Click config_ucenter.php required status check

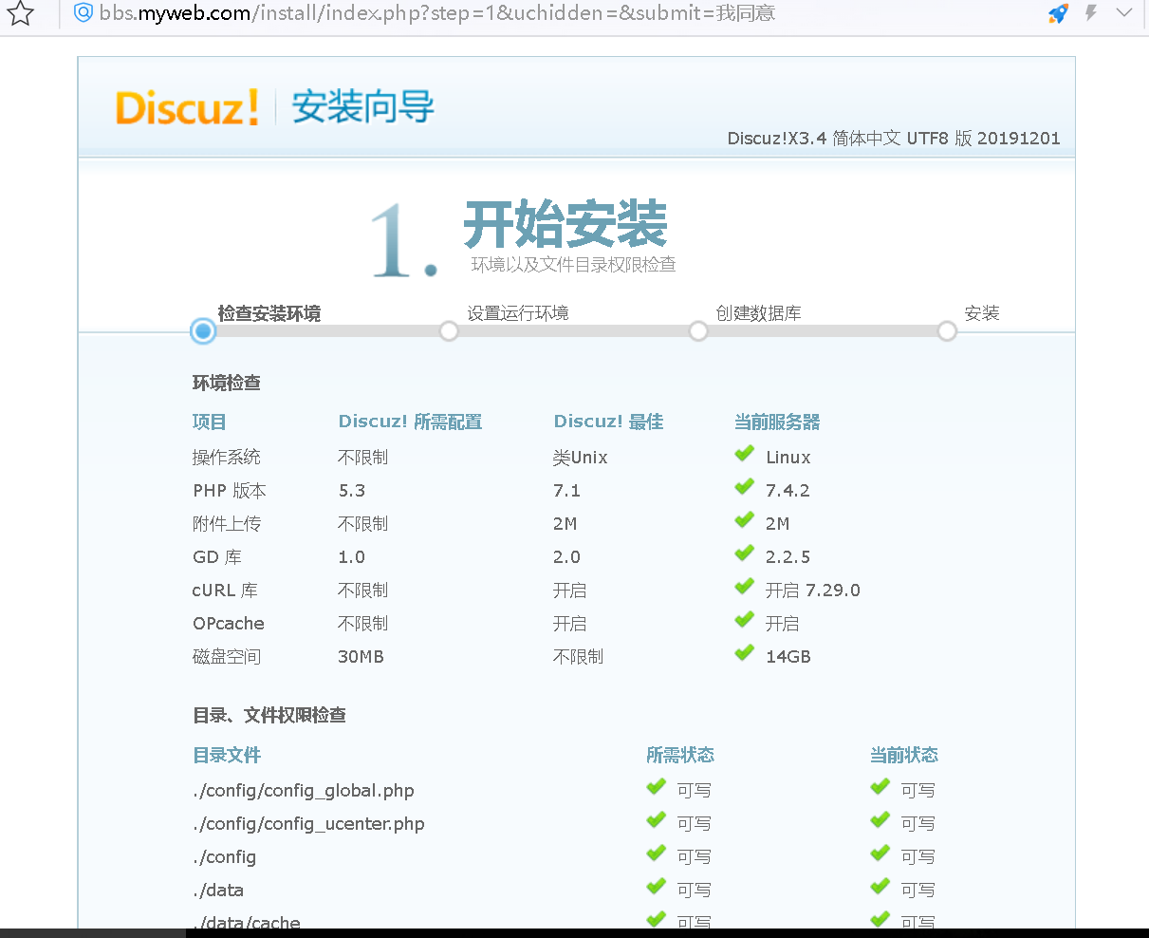(657, 820)
